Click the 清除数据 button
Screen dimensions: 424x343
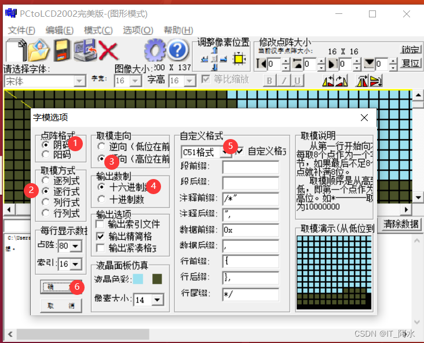401,224
